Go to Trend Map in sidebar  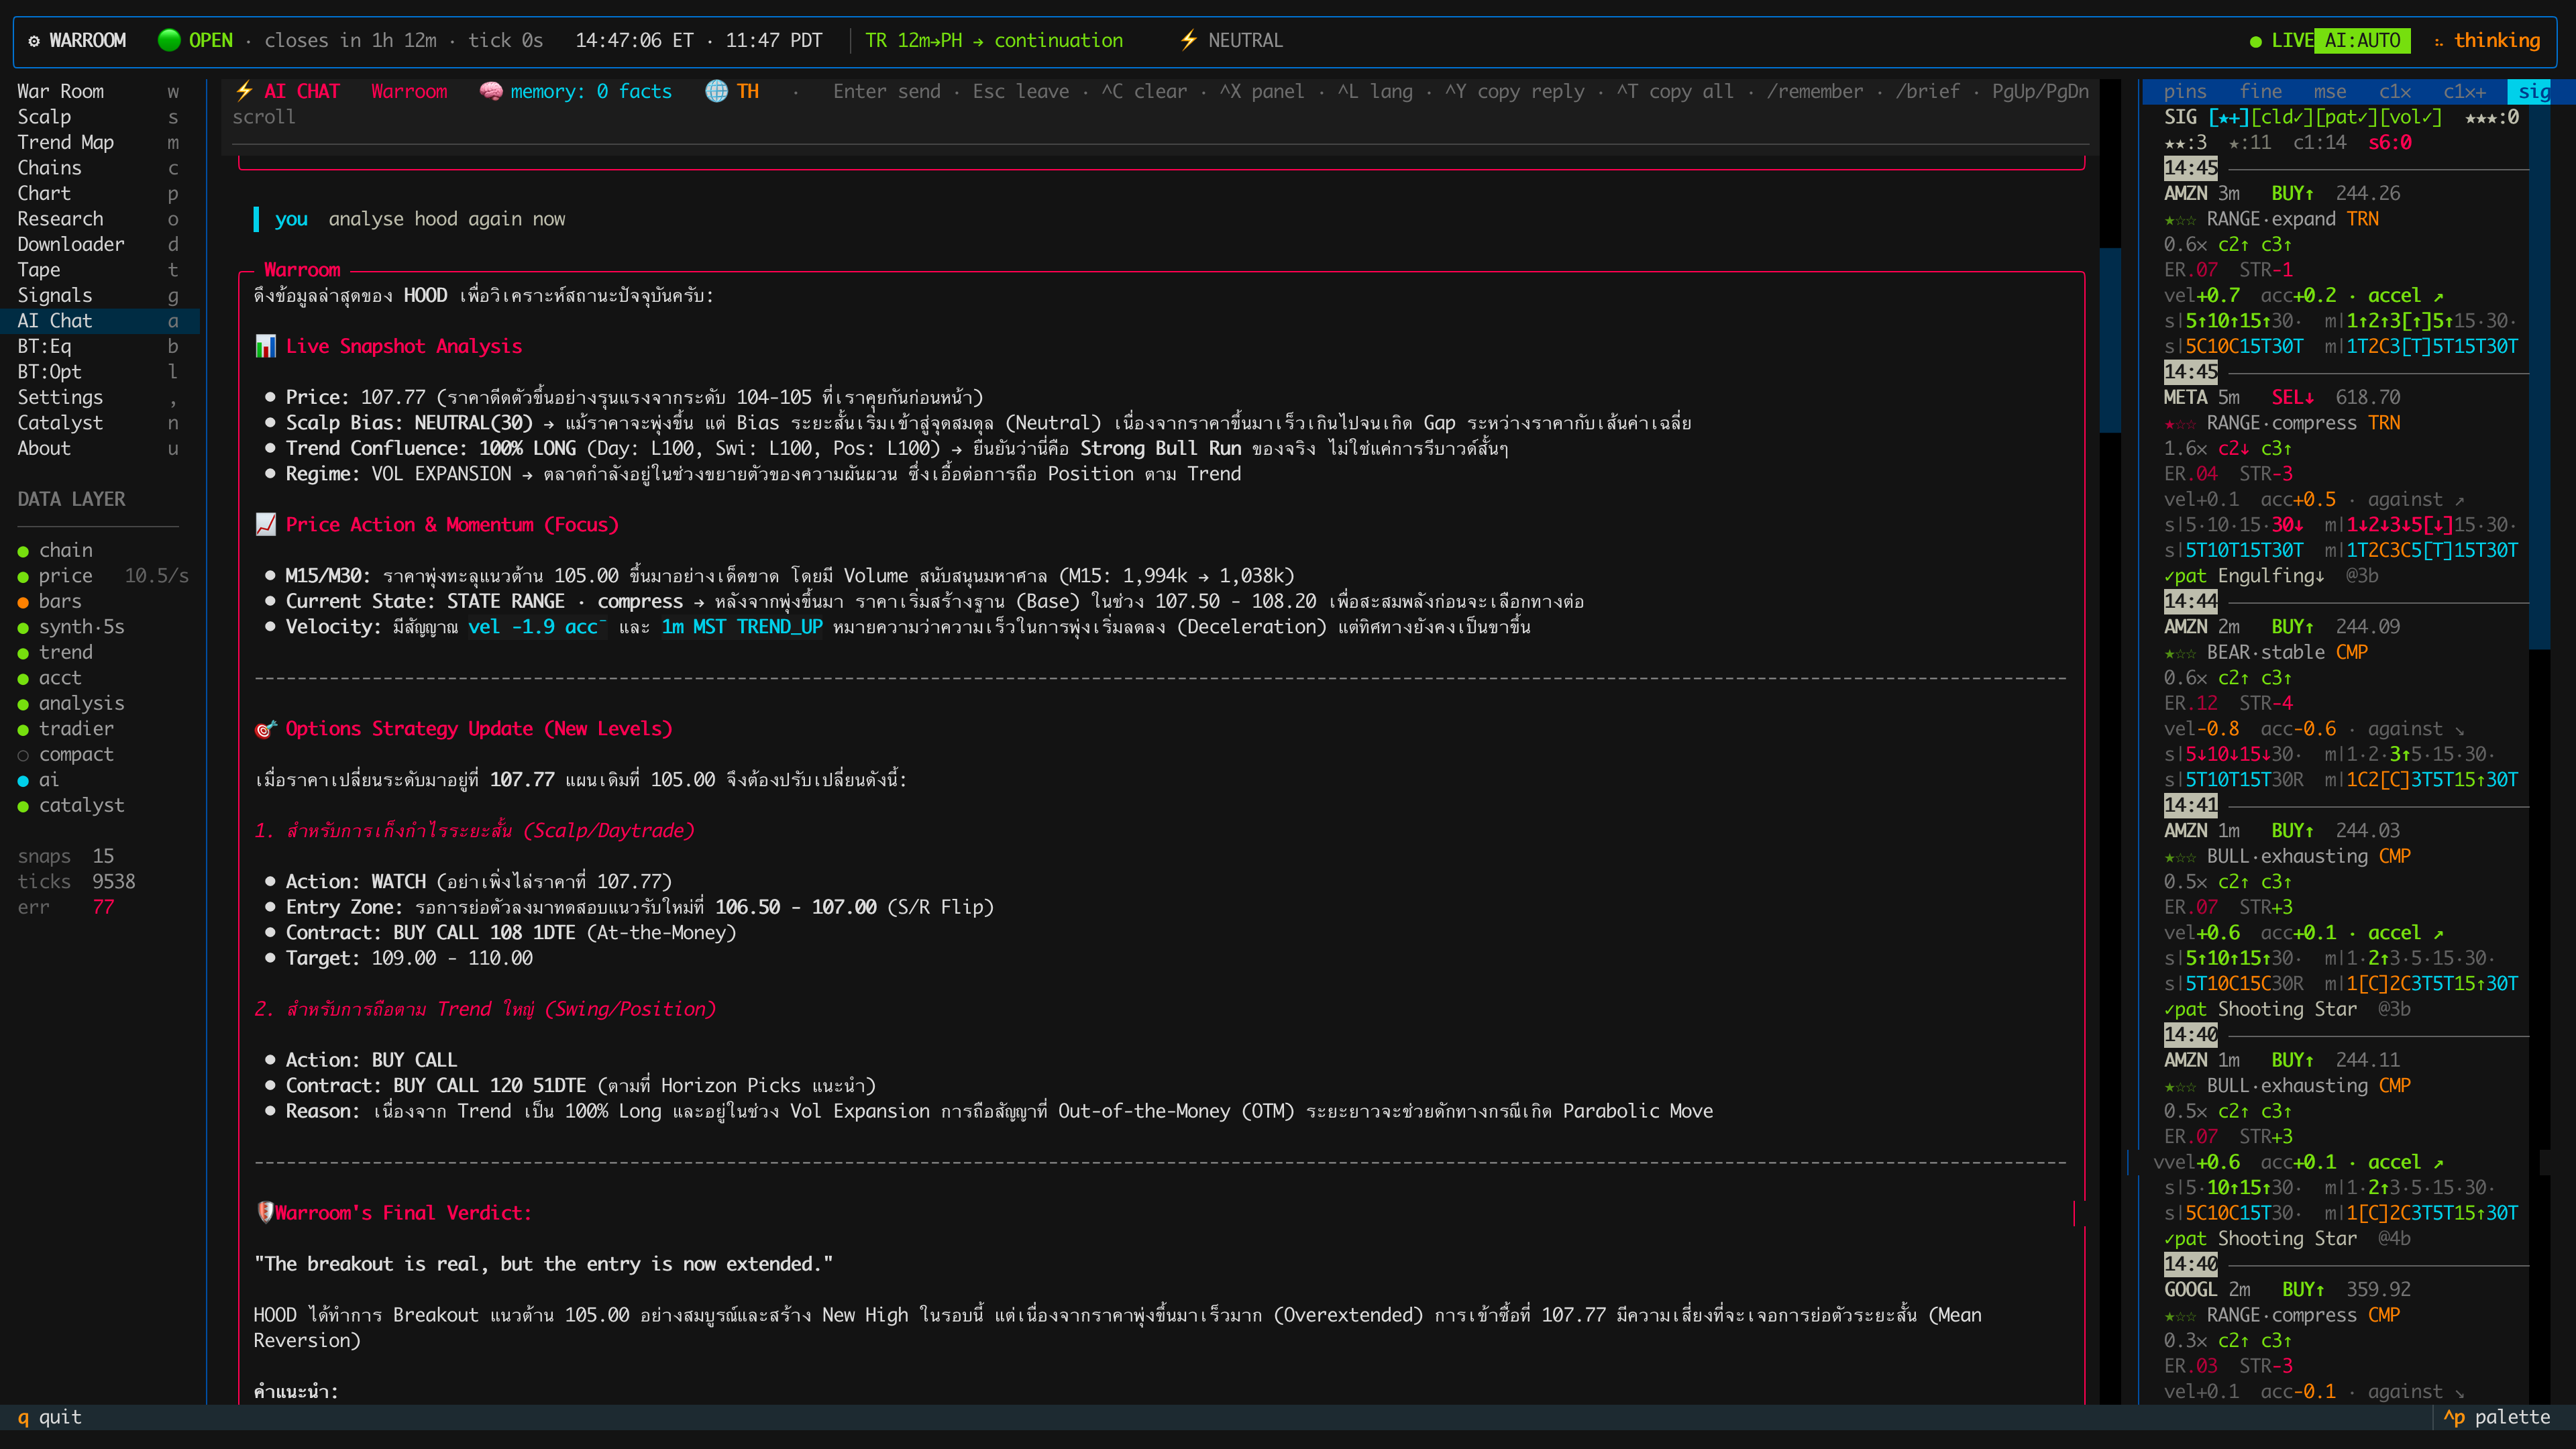point(100,142)
